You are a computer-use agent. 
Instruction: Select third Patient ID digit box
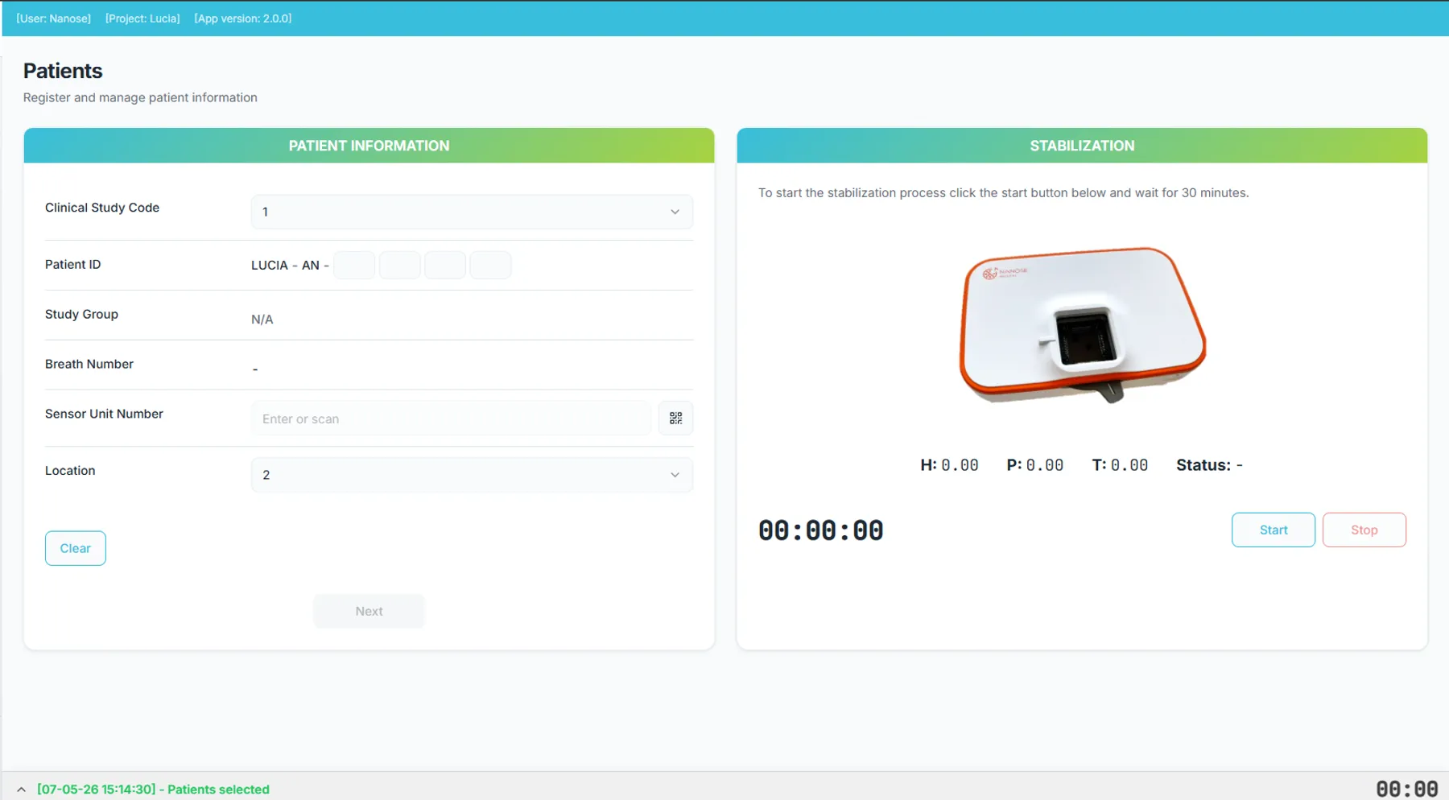[x=445, y=265]
